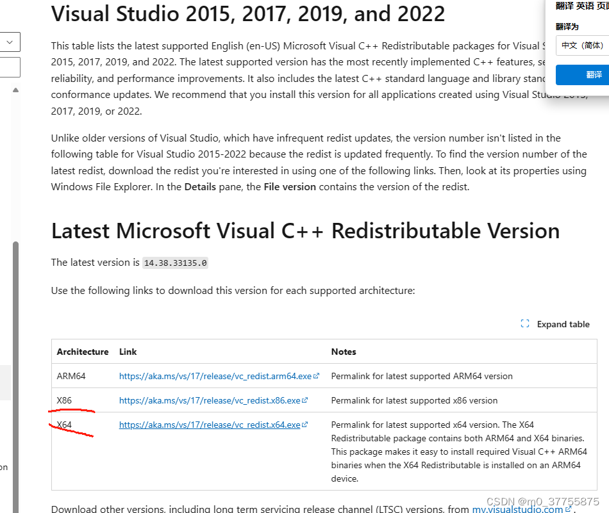The image size is (609, 513).
Task: Click the X64 architecture cell
Action: coord(64,425)
